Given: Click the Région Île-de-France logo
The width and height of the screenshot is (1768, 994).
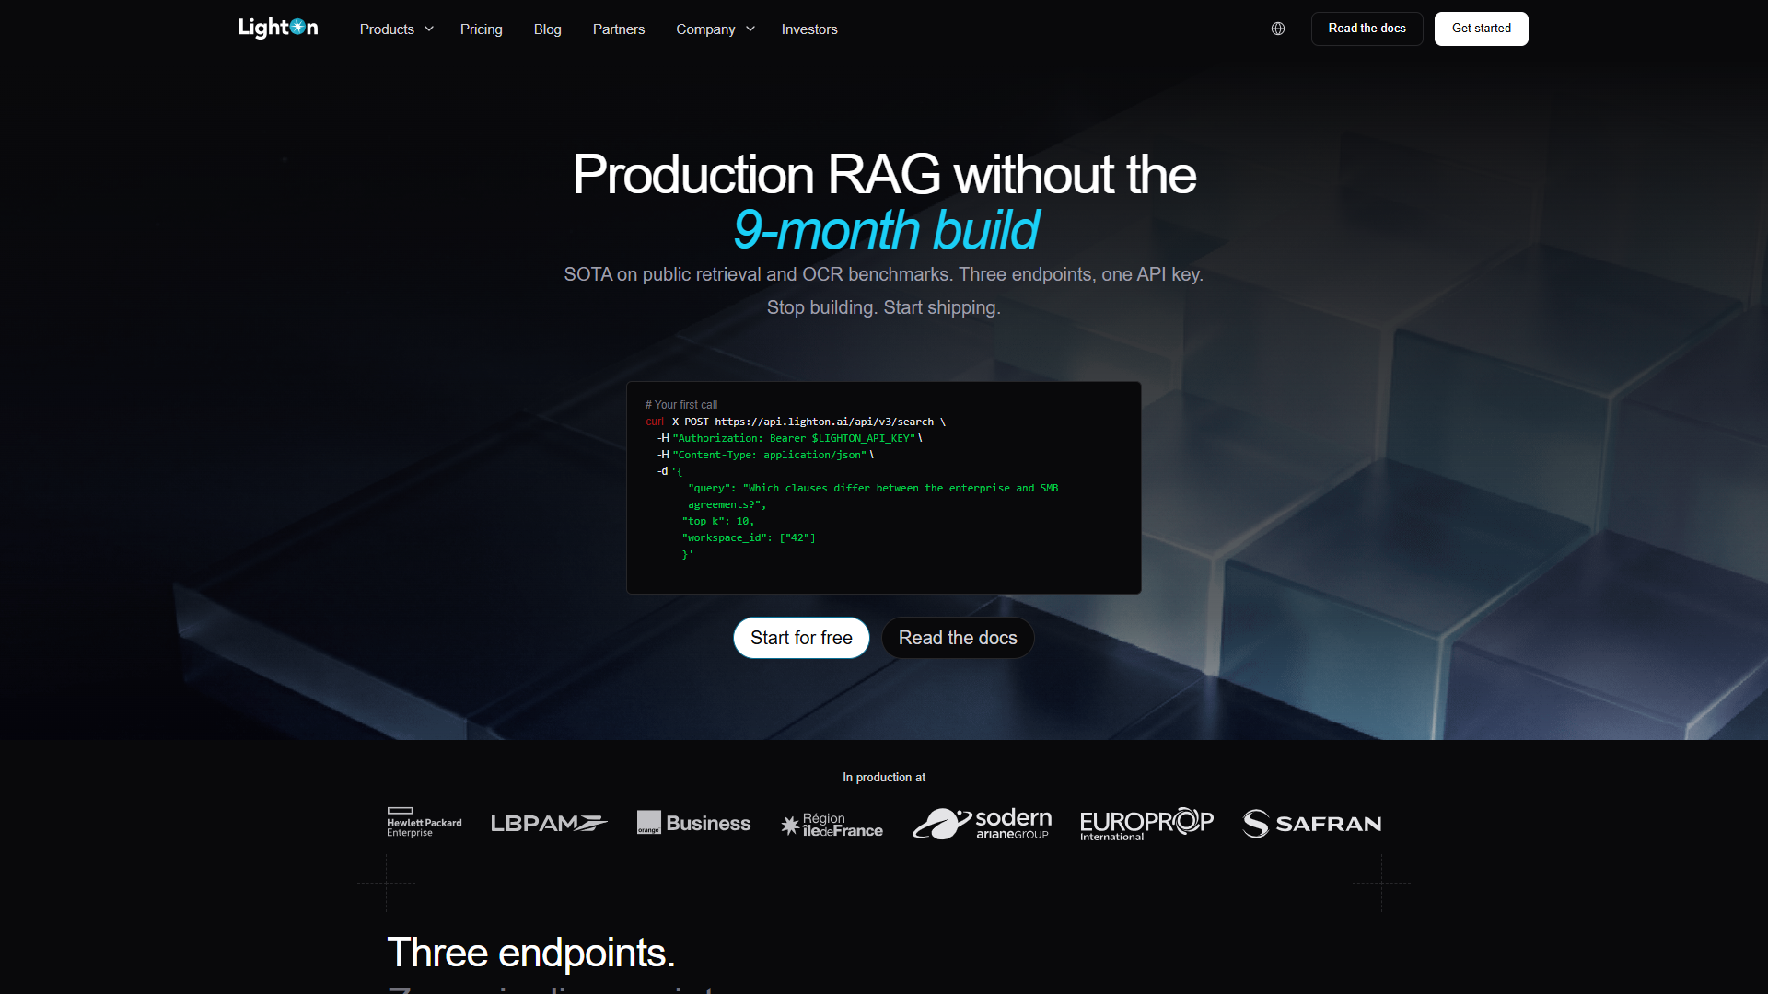Looking at the screenshot, I should tap(832, 825).
